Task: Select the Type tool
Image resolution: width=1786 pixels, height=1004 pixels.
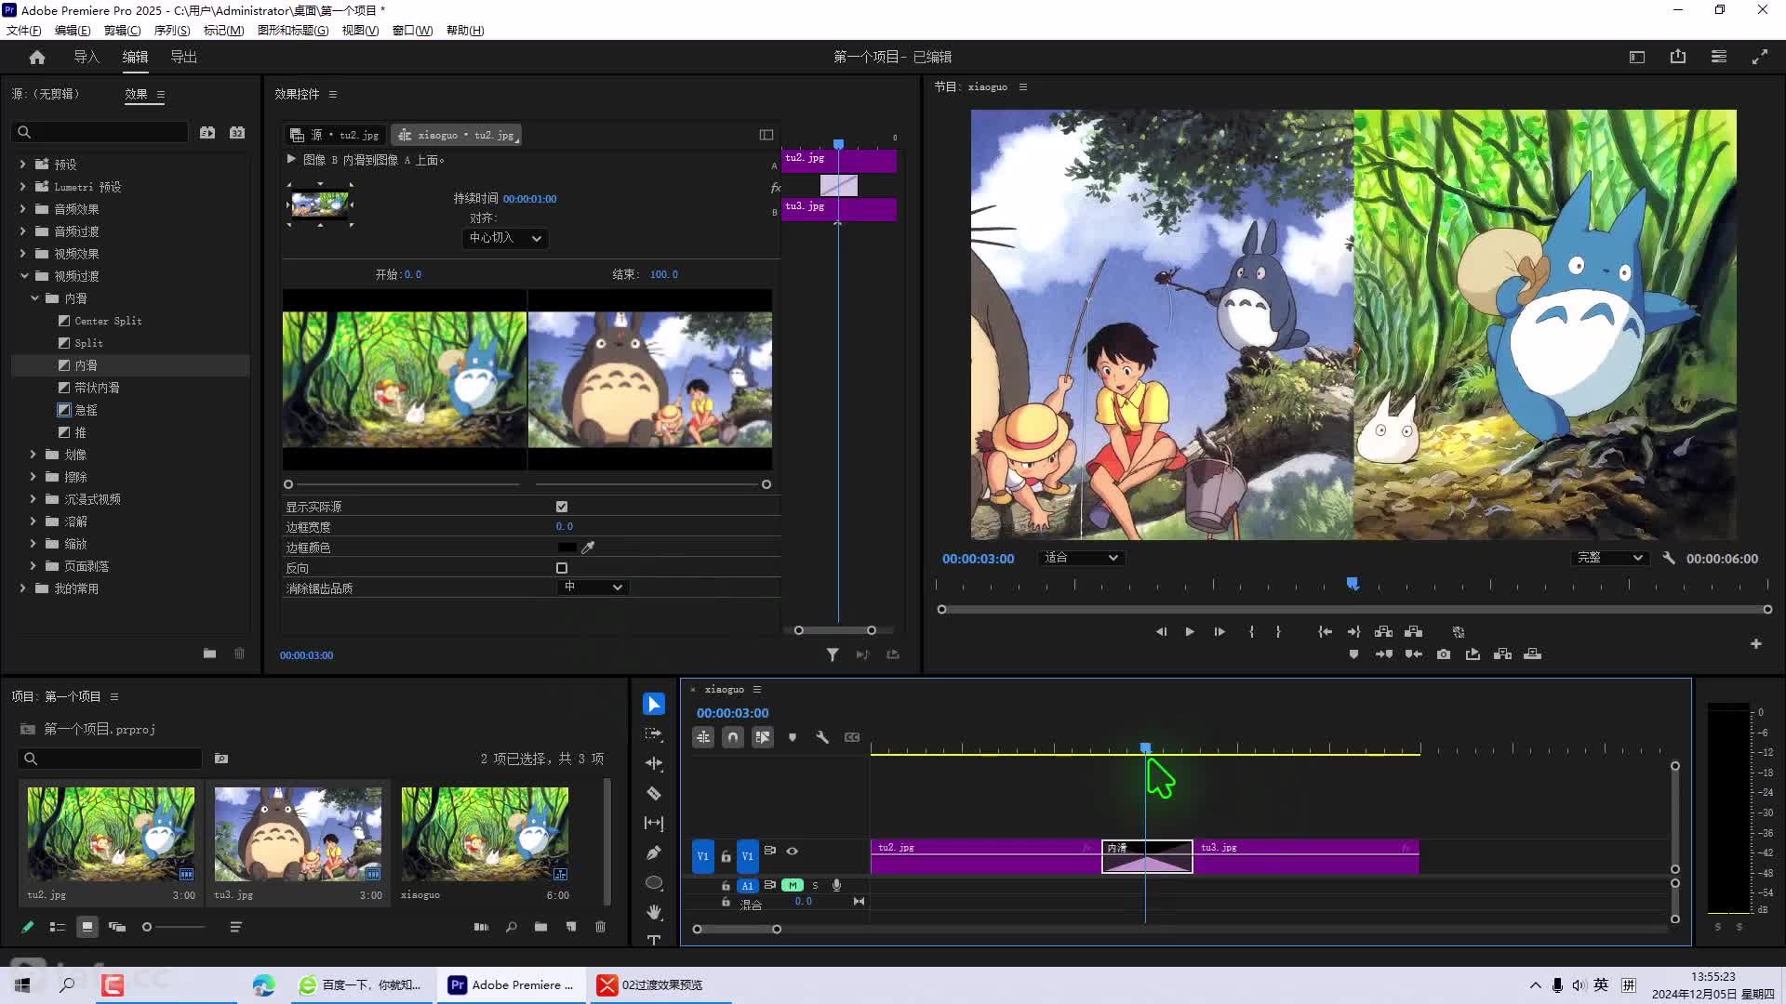Action: click(x=654, y=940)
